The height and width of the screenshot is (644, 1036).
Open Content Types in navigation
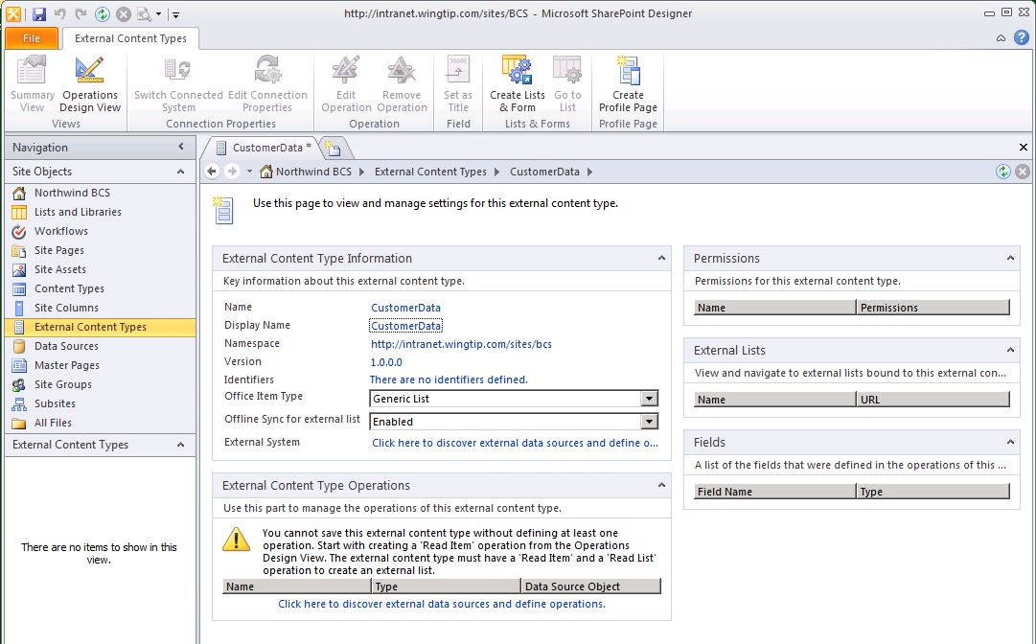pyautogui.click(x=69, y=288)
